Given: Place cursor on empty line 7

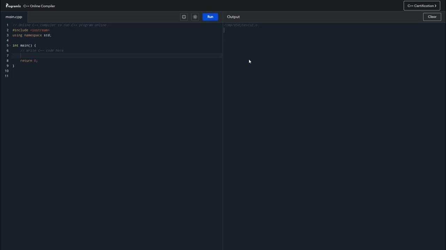Looking at the screenshot, I should tap(117, 56).
